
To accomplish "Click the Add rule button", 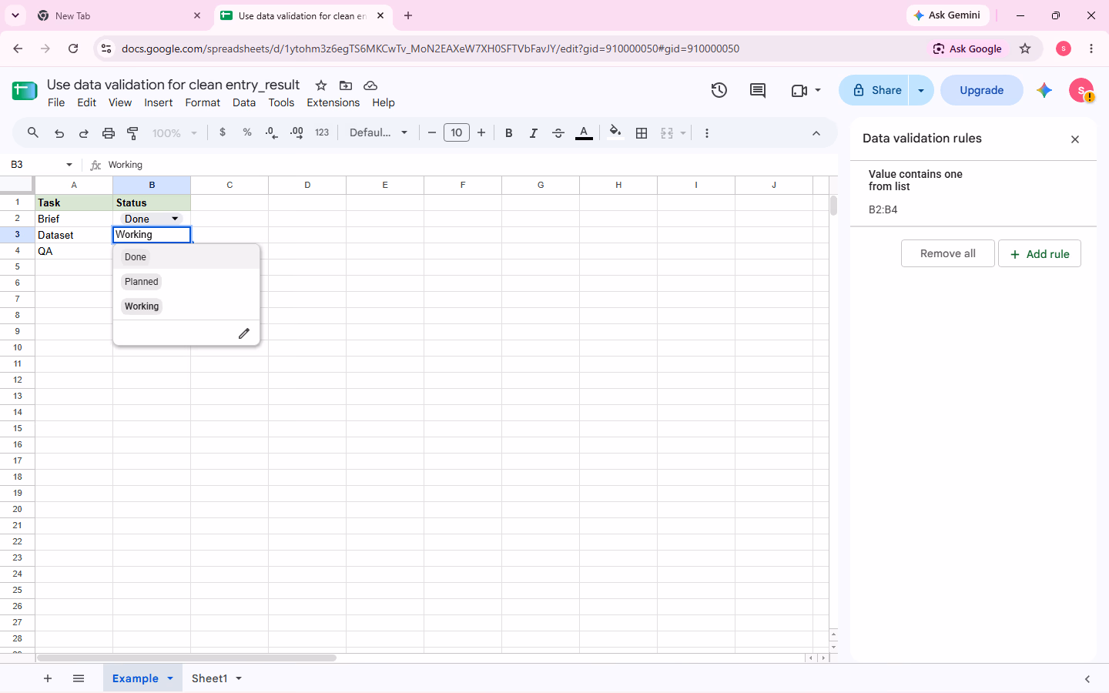I will 1040,253.
